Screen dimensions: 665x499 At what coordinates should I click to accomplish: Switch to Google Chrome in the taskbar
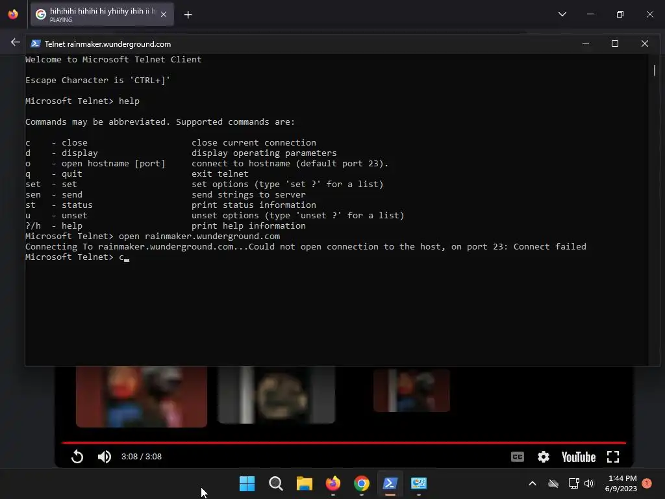361,483
